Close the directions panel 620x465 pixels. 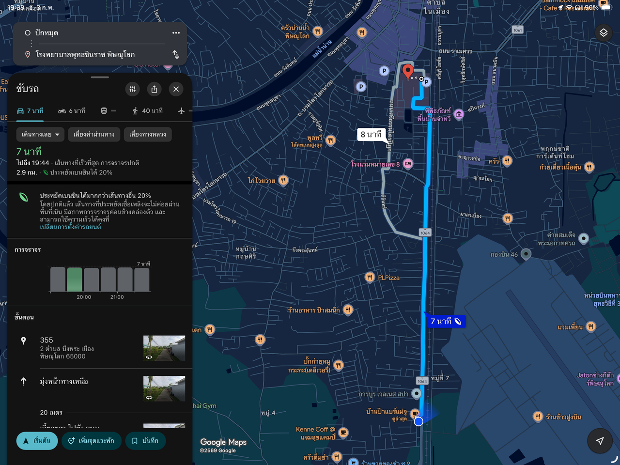(x=176, y=89)
